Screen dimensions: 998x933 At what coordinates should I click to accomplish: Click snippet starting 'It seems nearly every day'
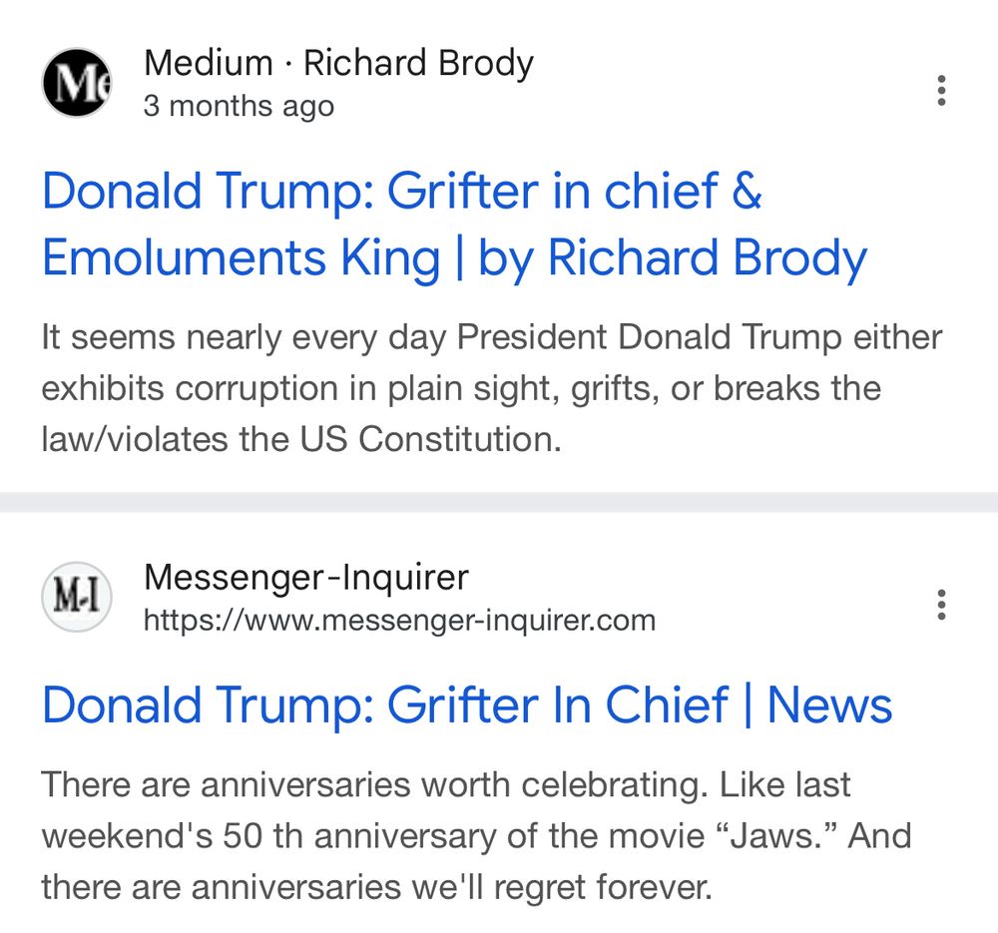491,388
